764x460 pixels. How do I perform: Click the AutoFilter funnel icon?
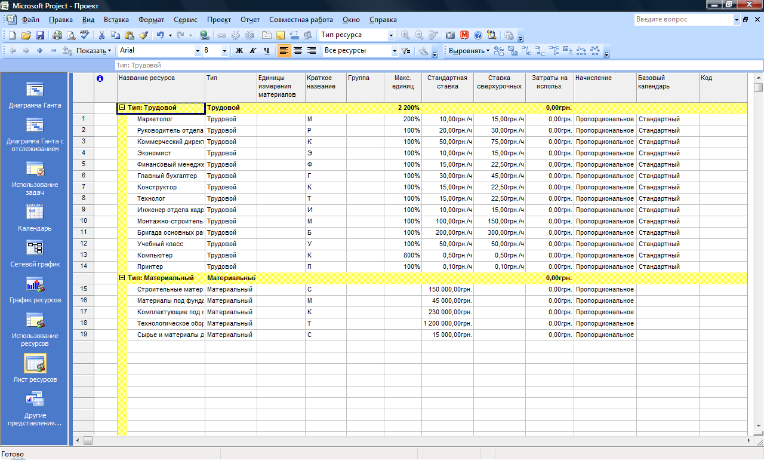[x=406, y=51]
